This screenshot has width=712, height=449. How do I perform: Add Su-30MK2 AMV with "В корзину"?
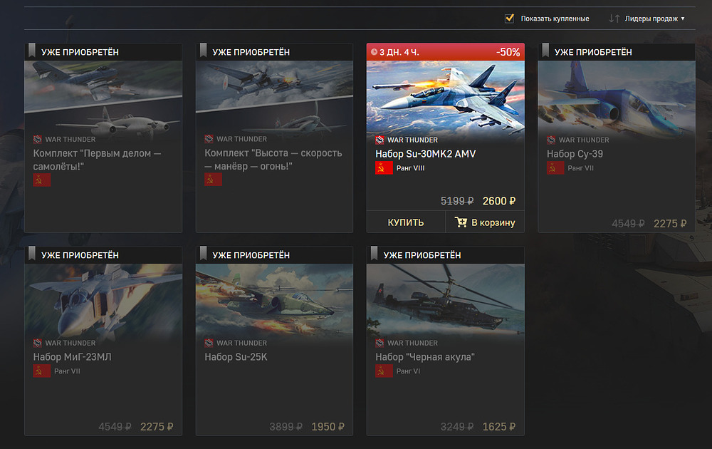click(485, 222)
